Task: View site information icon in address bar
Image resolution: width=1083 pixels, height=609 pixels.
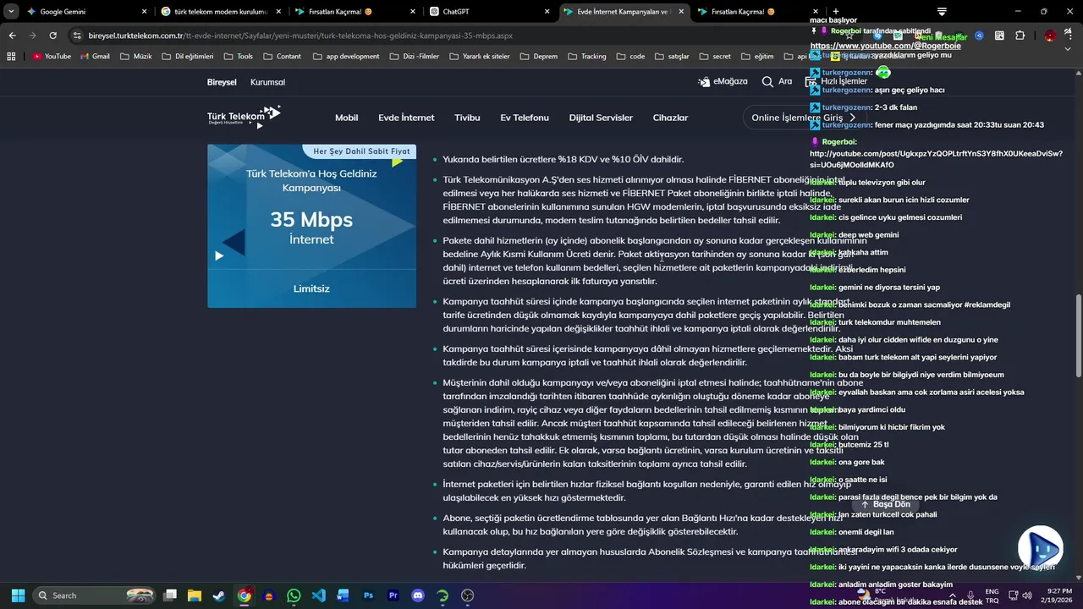Action: pyautogui.click(x=77, y=36)
